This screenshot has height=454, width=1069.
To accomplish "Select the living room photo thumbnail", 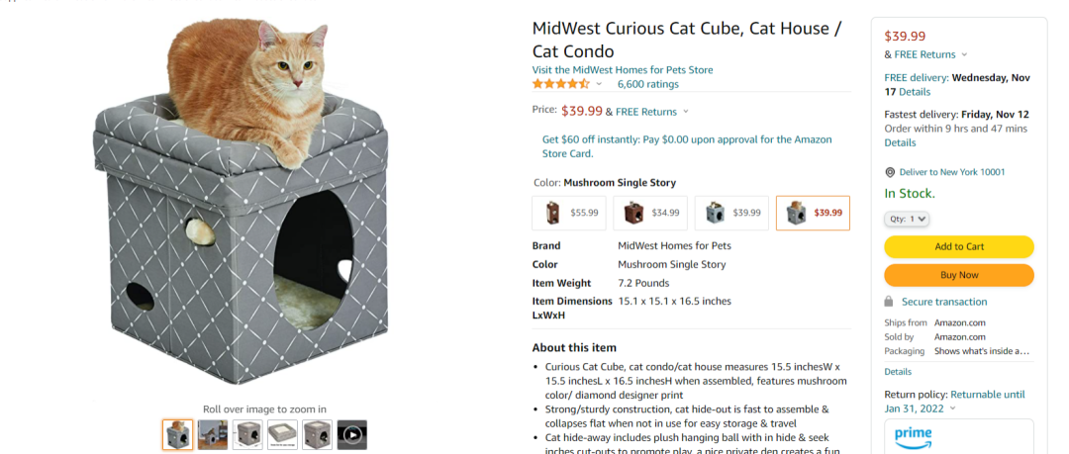I will coord(213,434).
